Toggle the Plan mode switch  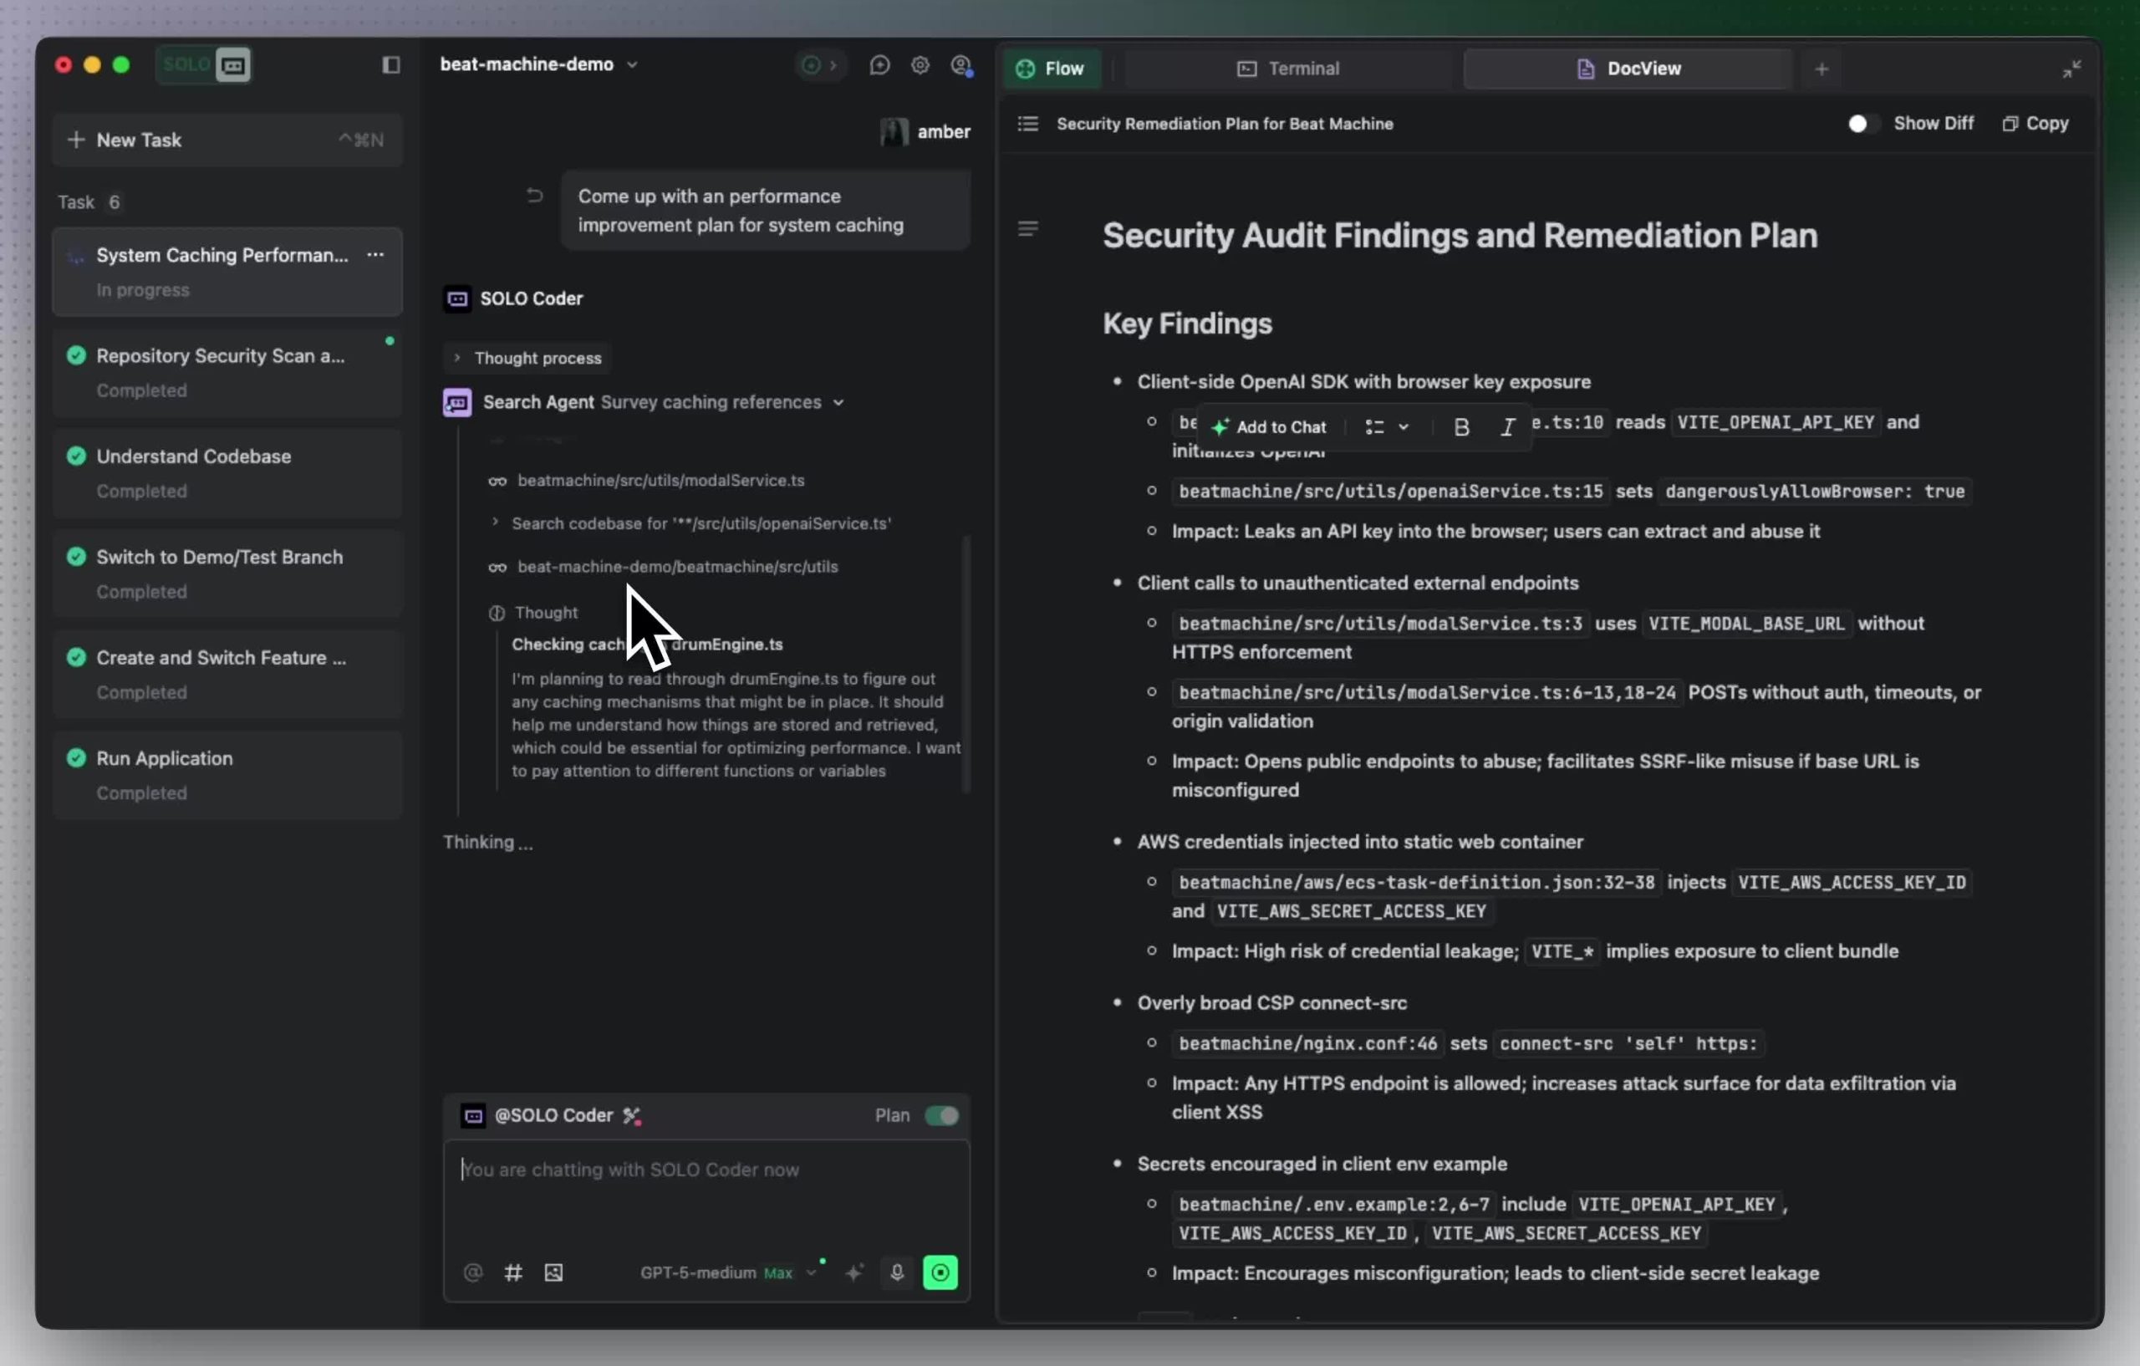pos(941,1115)
